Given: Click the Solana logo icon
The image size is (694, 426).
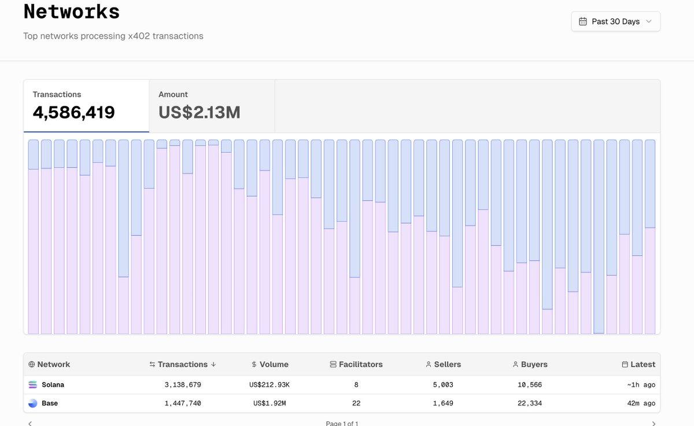Looking at the screenshot, I should [x=32, y=385].
